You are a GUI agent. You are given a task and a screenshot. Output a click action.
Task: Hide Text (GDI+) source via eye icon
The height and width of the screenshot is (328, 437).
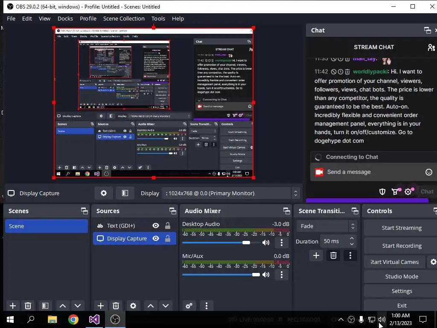156,225
